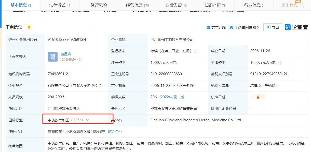Click 人员规模 value 200-299人

[56, 97]
